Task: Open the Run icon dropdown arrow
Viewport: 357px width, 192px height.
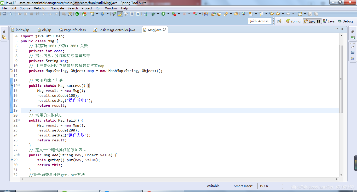Action: pos(168,14)
